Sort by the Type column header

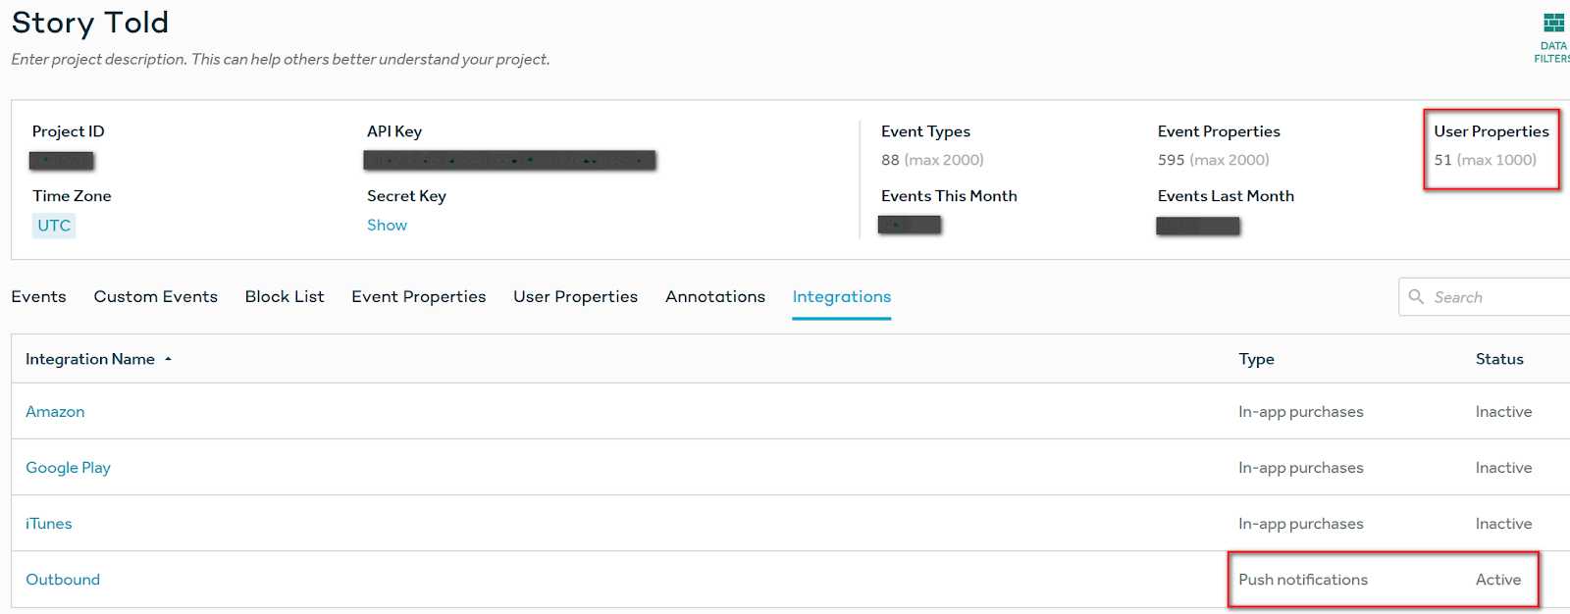click(1256, 359)
